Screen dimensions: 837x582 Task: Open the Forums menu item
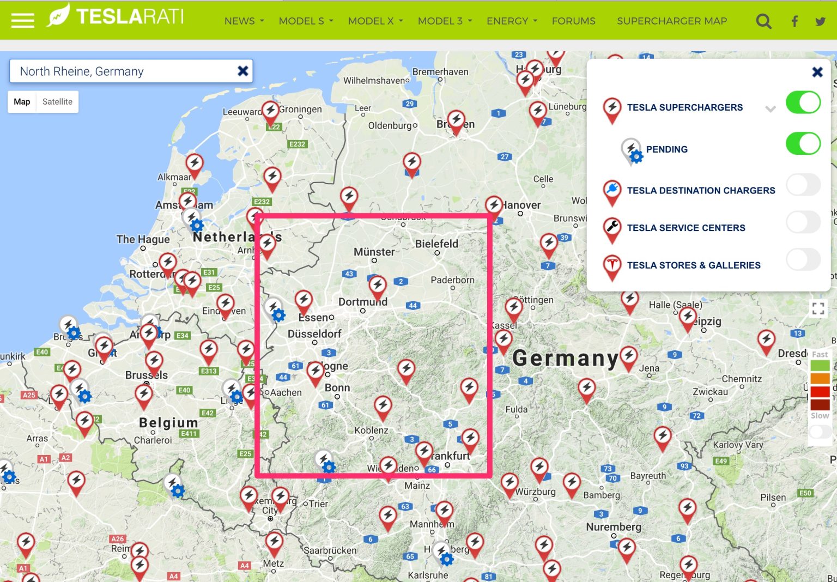point(573,21)
